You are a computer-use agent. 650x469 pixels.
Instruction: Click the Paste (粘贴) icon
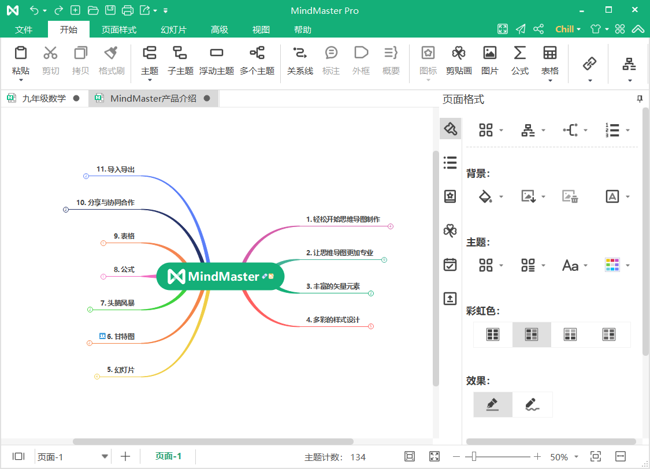(21, 53)
